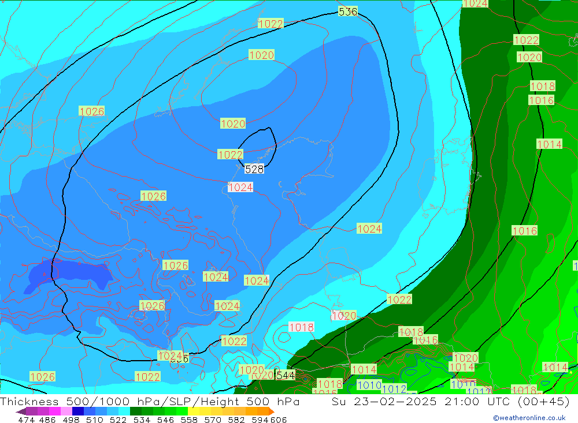Click the '(00+45)' forecast offset text
This screenshot has height=423, width=578.
(543, 401)
